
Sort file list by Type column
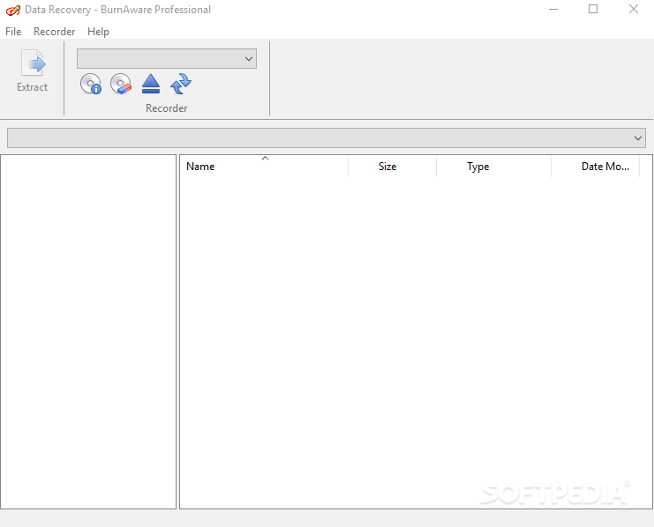coord(493,167)
